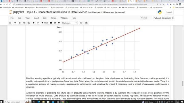Open browser extensions puzzle icon
184x103 pixels.
tap(170, 4)
